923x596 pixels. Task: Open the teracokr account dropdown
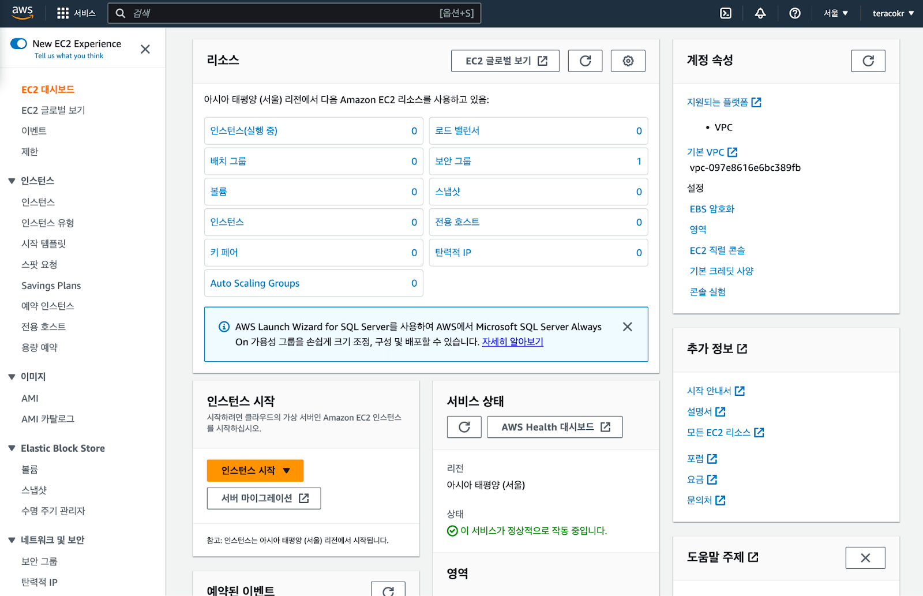892,13
